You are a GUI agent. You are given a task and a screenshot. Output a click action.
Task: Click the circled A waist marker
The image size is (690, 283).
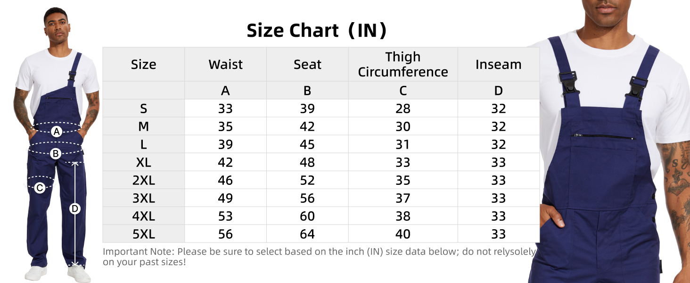pyautogui.click(x=57, y=132)
